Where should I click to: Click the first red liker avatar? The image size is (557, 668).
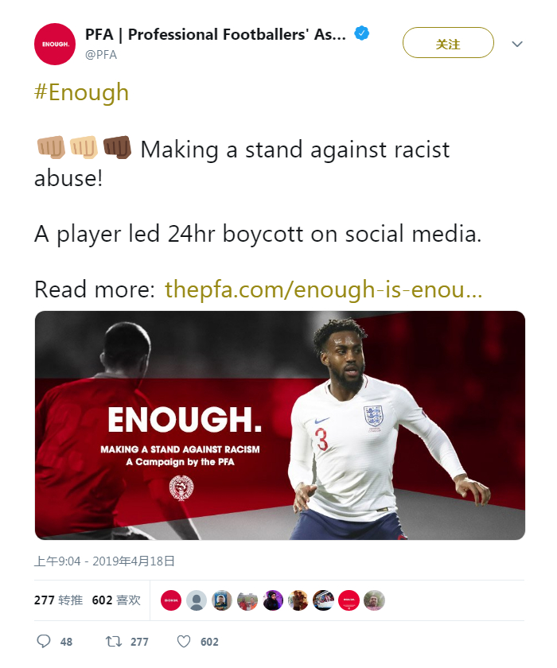(171, 600)
